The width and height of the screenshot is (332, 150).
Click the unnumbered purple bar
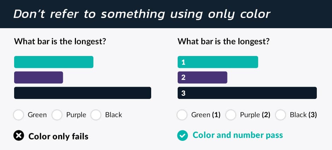pos(38,77)
